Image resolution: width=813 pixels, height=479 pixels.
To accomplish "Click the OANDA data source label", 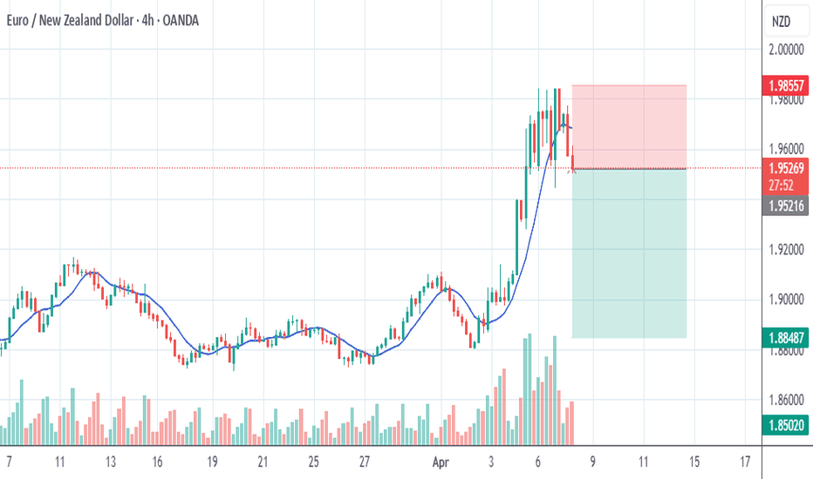I will click(181, 21).
